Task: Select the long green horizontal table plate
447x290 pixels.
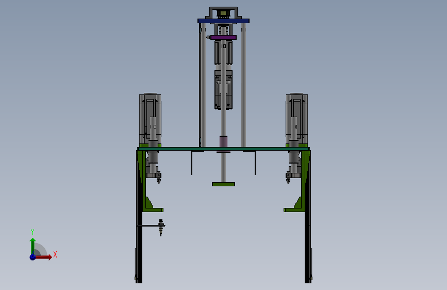Action: (x=223, y=149)
